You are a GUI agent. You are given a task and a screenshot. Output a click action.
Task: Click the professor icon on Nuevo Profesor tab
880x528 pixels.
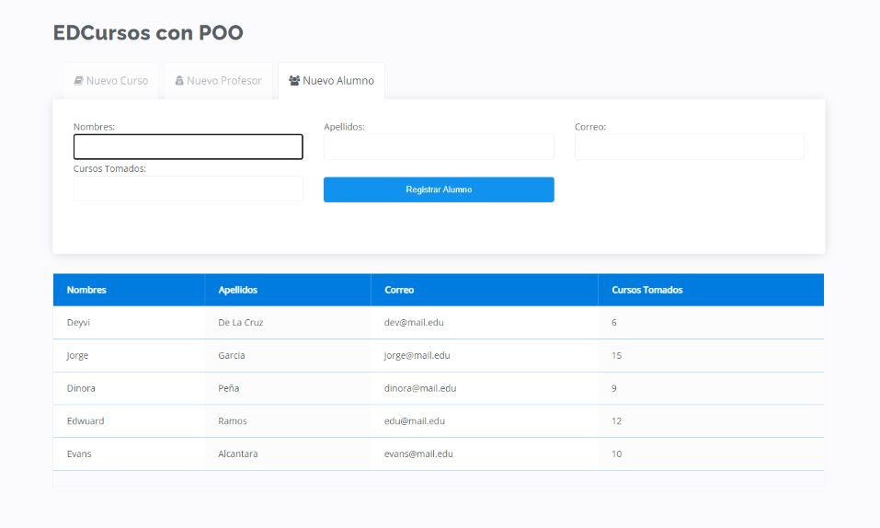pyautogui.click(x=179, y=80)
